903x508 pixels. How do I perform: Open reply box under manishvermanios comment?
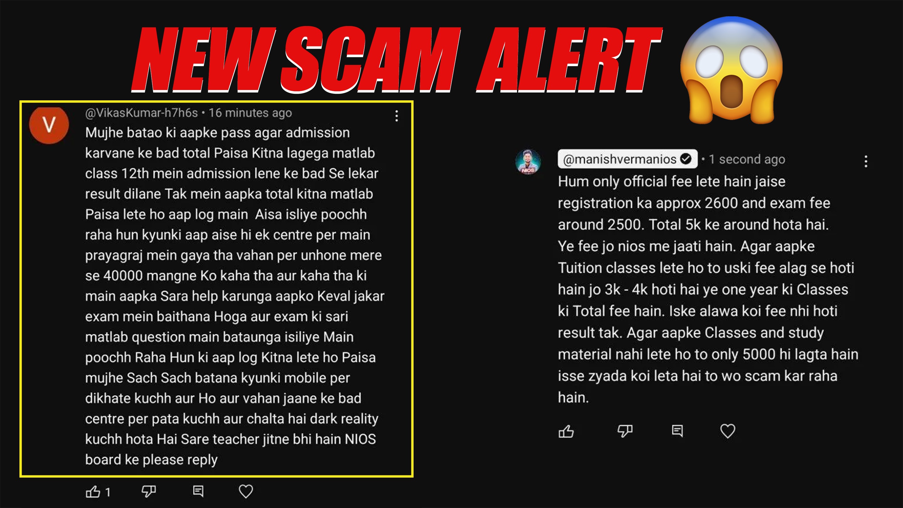677,431
